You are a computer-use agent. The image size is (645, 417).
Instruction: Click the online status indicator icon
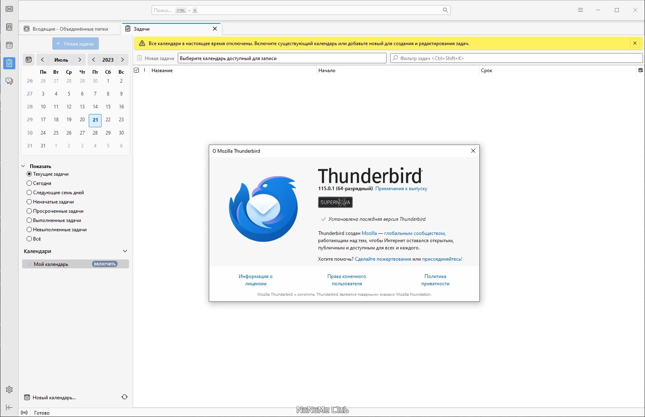tap(25, 413)
